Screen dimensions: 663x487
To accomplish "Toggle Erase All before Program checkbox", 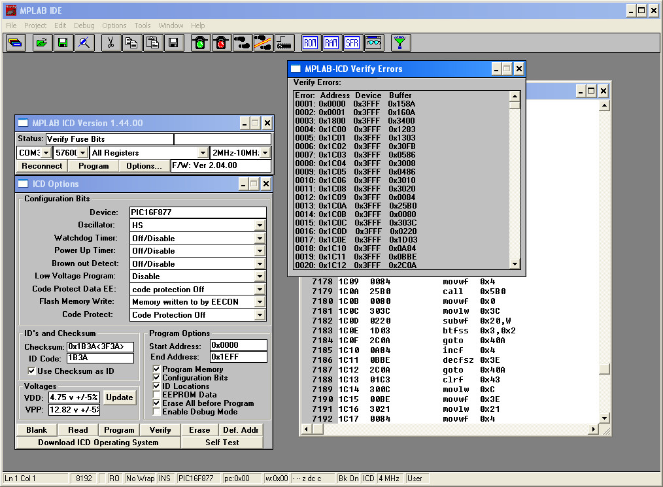I will point(156,403).
